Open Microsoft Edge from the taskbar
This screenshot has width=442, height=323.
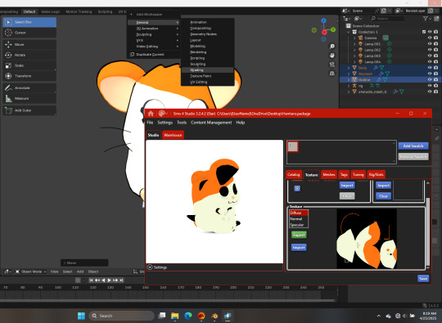(188, 316)
